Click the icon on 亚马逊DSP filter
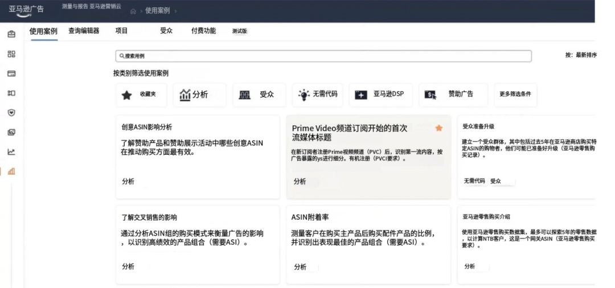615x288 pixels. [x=361, y=95]
